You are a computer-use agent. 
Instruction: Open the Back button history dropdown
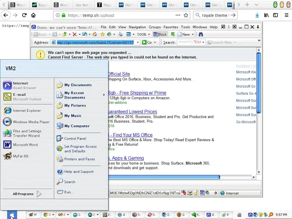[x=50, y=35]
